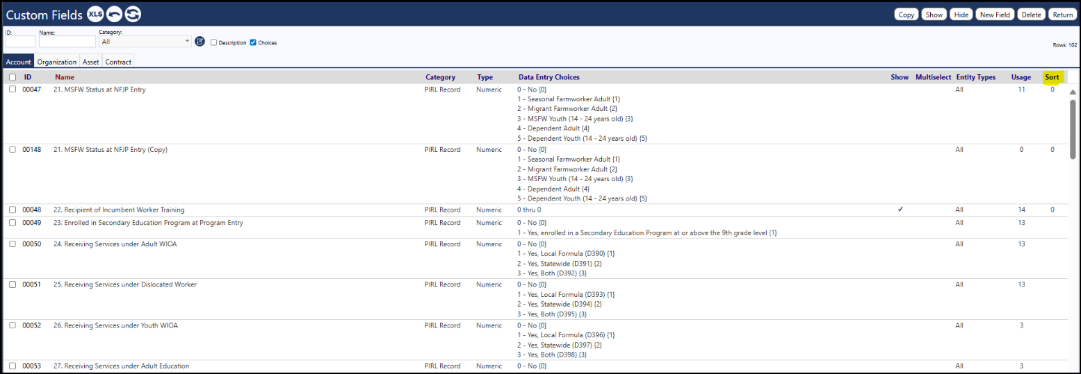Open the Category dropdown showing All
1081x374 pixels.
click(145, 42)
